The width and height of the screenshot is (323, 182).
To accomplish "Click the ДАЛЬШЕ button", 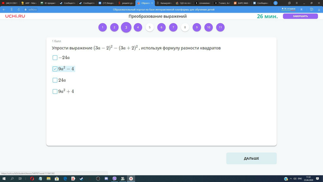I will [x=251, y=158].
